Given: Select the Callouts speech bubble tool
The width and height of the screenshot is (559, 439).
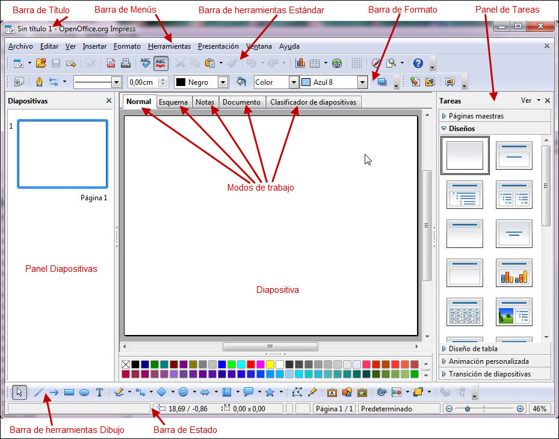Looking at the screenshot, I should coord(248,392).
